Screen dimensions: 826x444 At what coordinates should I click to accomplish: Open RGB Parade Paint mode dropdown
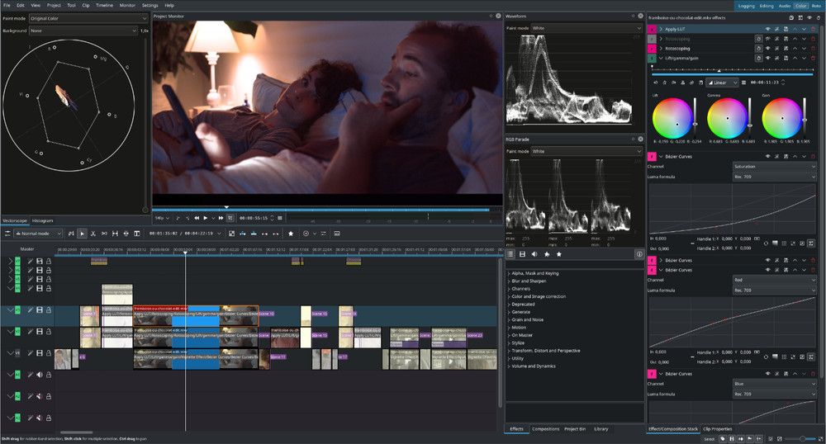[586, 152]
